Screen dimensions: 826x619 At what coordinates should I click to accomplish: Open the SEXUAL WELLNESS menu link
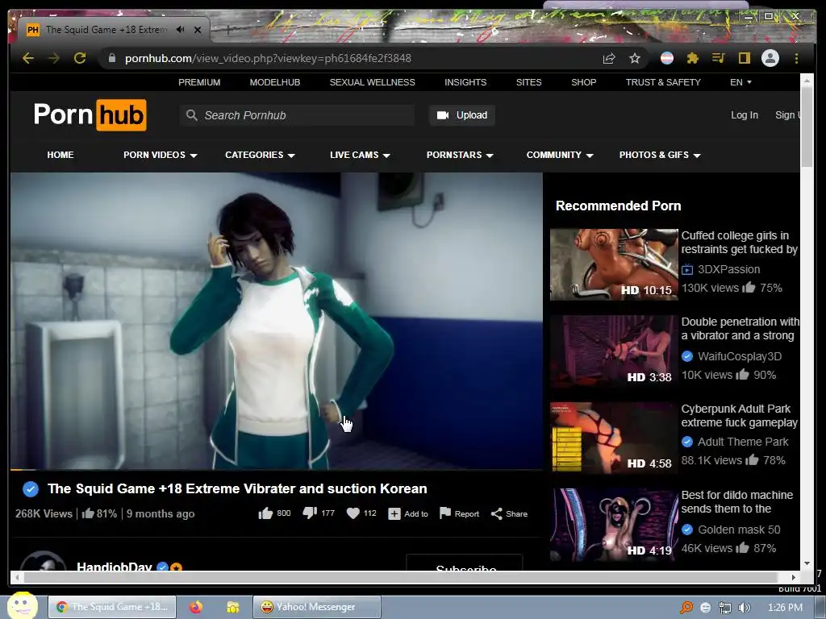(x=373, y=82)
